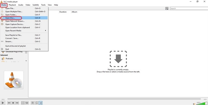The image size is (208, 105).
Task: Click the sidebar scroll-down arrow
Action: coord(26,61)
